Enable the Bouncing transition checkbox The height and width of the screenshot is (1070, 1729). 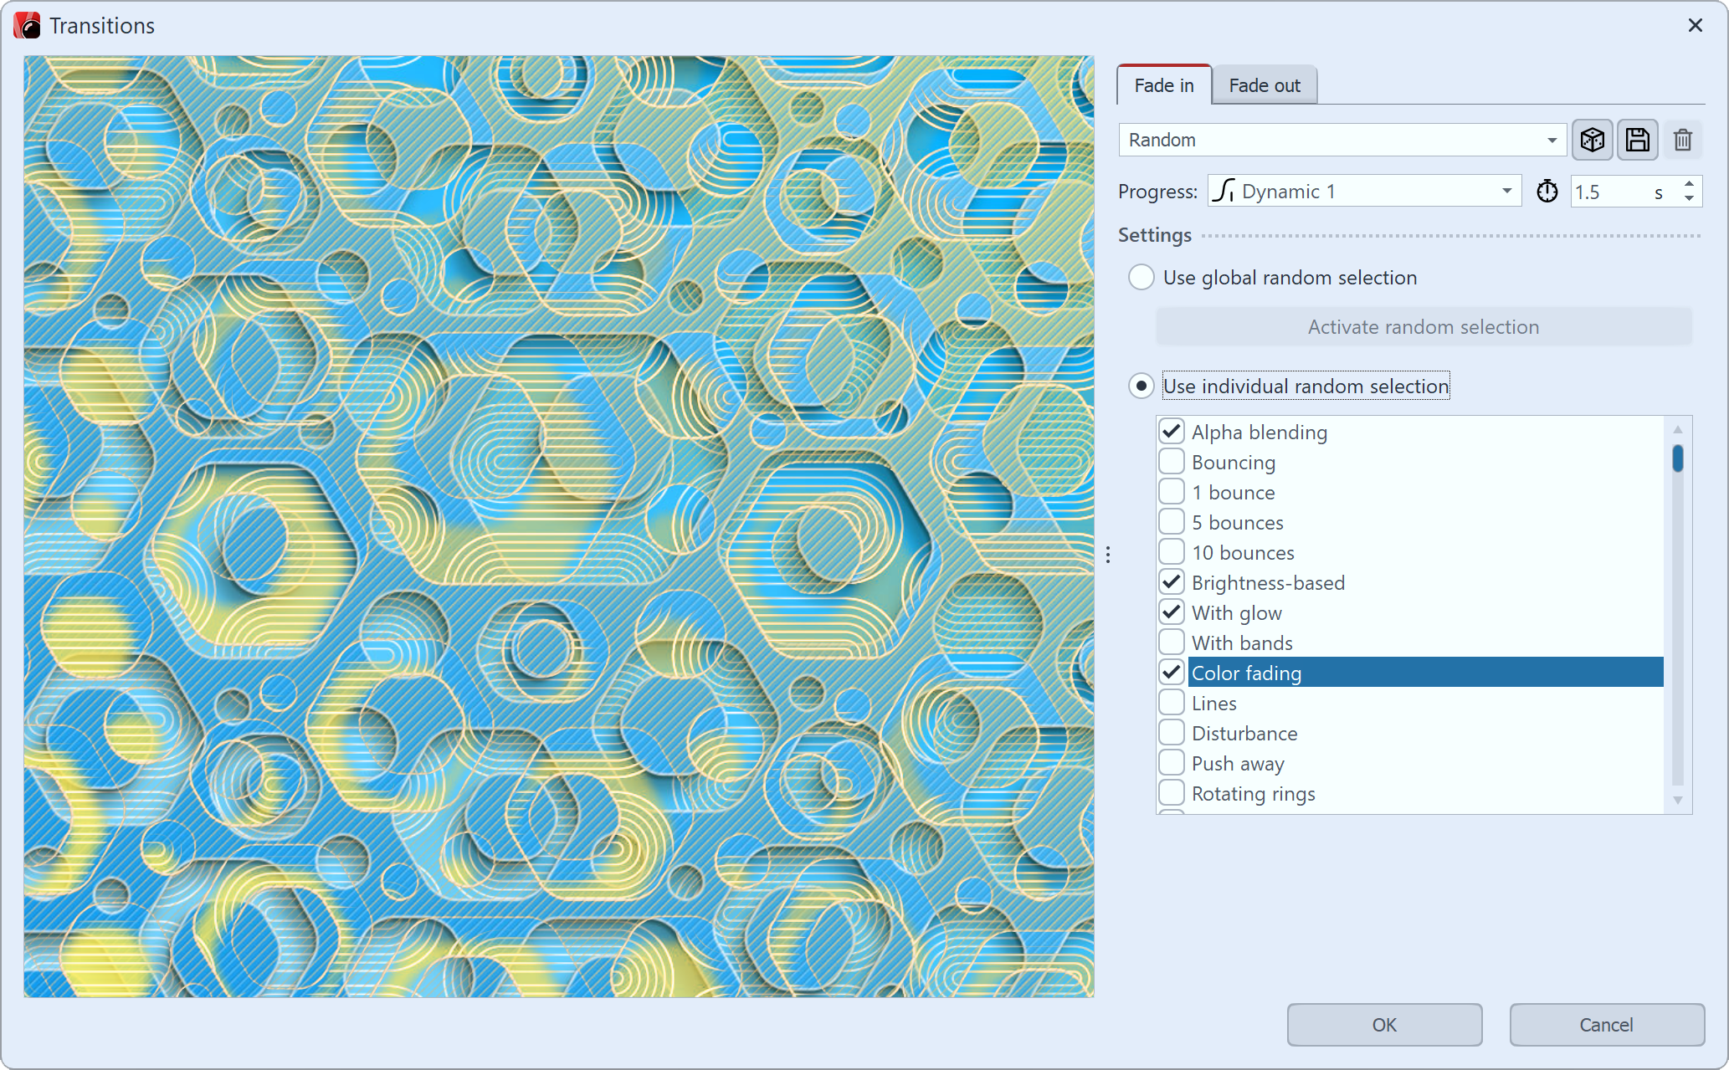point(1172,462)
